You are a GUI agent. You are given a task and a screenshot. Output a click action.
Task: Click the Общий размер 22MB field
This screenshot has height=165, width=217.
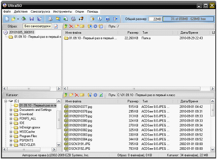pos(155,19)
